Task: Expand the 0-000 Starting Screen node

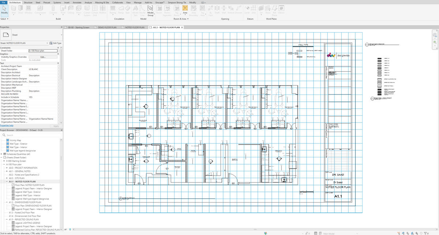Action: click(x=4, y=161)
